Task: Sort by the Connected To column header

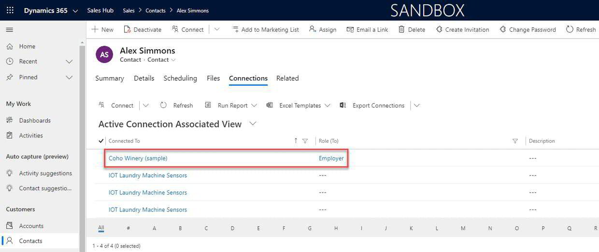Action: click(124, 141)
